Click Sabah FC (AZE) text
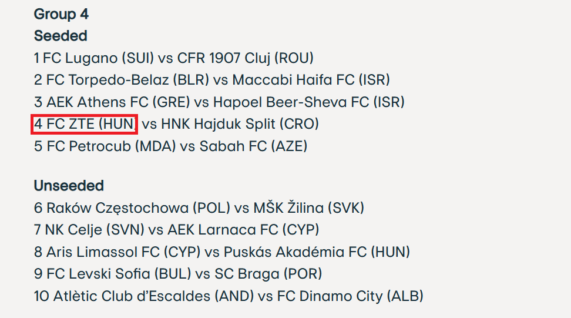The height and width of the screenshot is (318, 571). [253, 146]
